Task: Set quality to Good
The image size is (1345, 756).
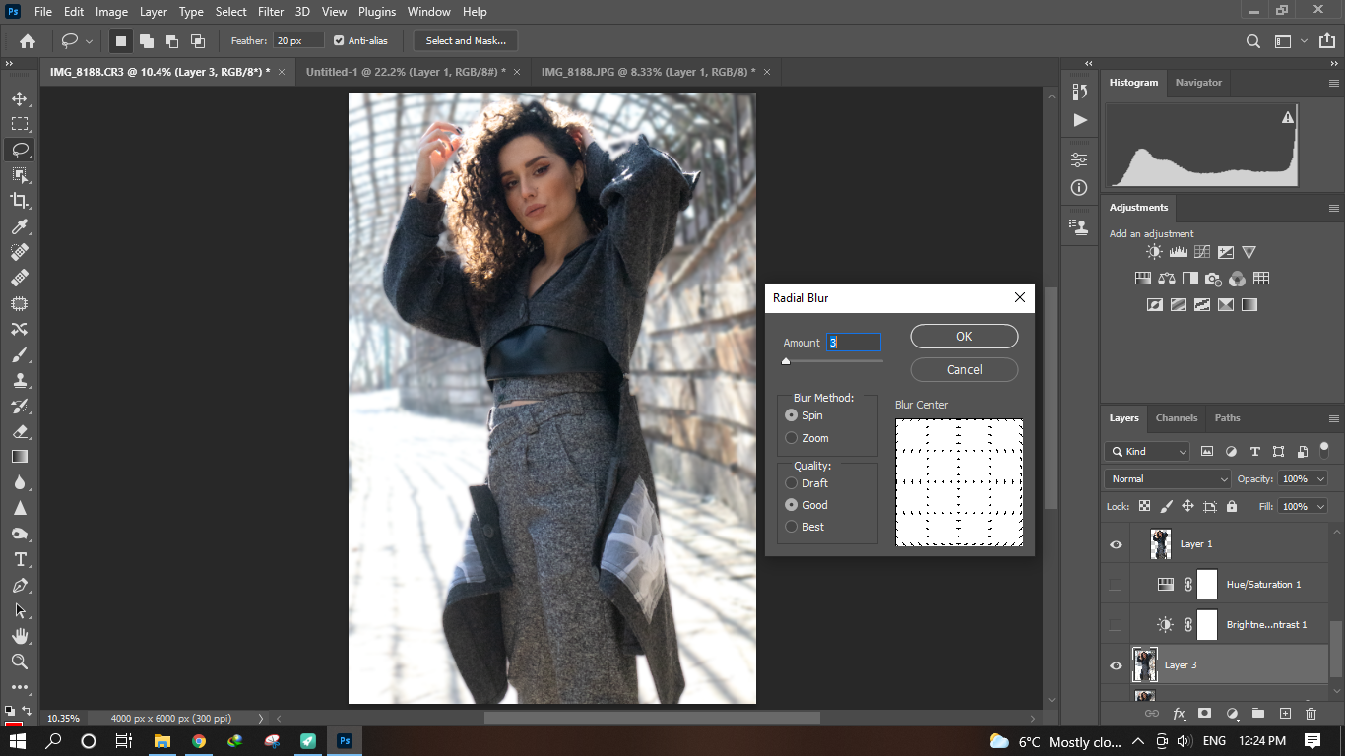Action: point(792,505)
